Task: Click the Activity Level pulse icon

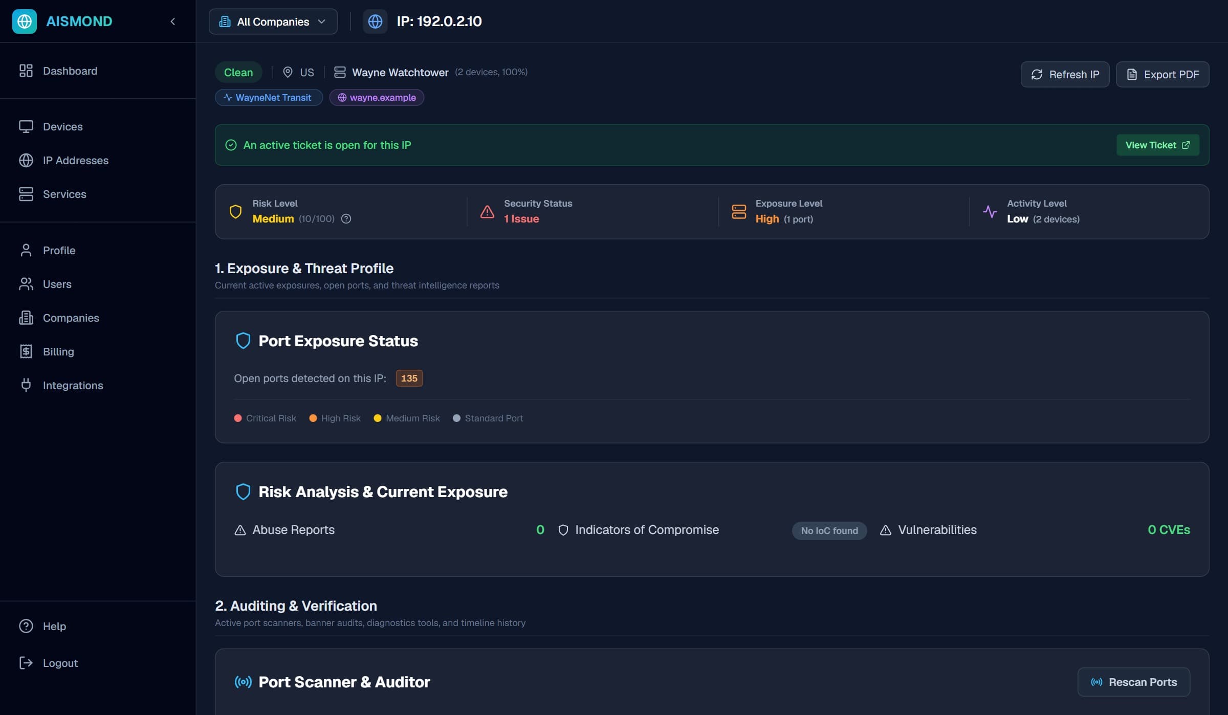Action: click(990, 212)
